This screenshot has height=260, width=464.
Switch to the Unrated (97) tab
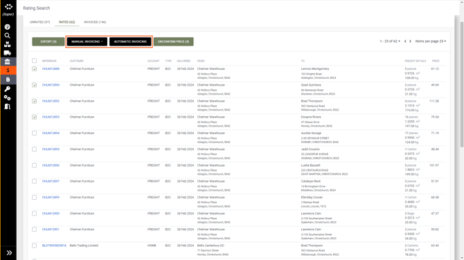click(x=39, y=22)
